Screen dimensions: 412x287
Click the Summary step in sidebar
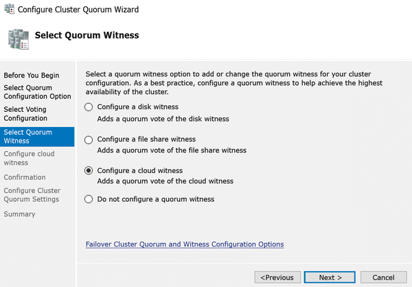(x=19, y=214)
